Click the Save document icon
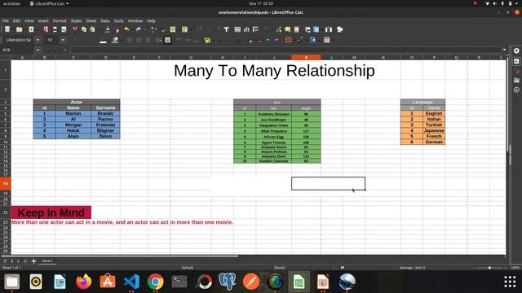 point(31,29)
